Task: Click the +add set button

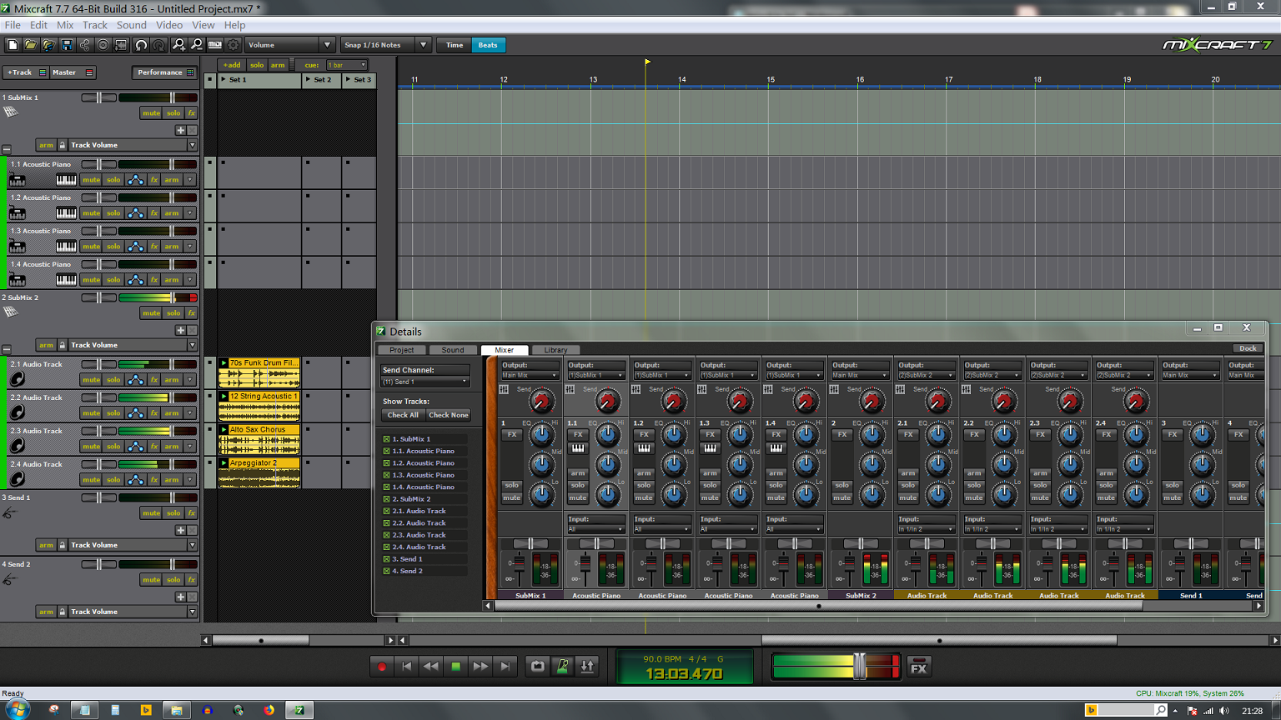Action: pyautogui.click(x=232, y=65)
